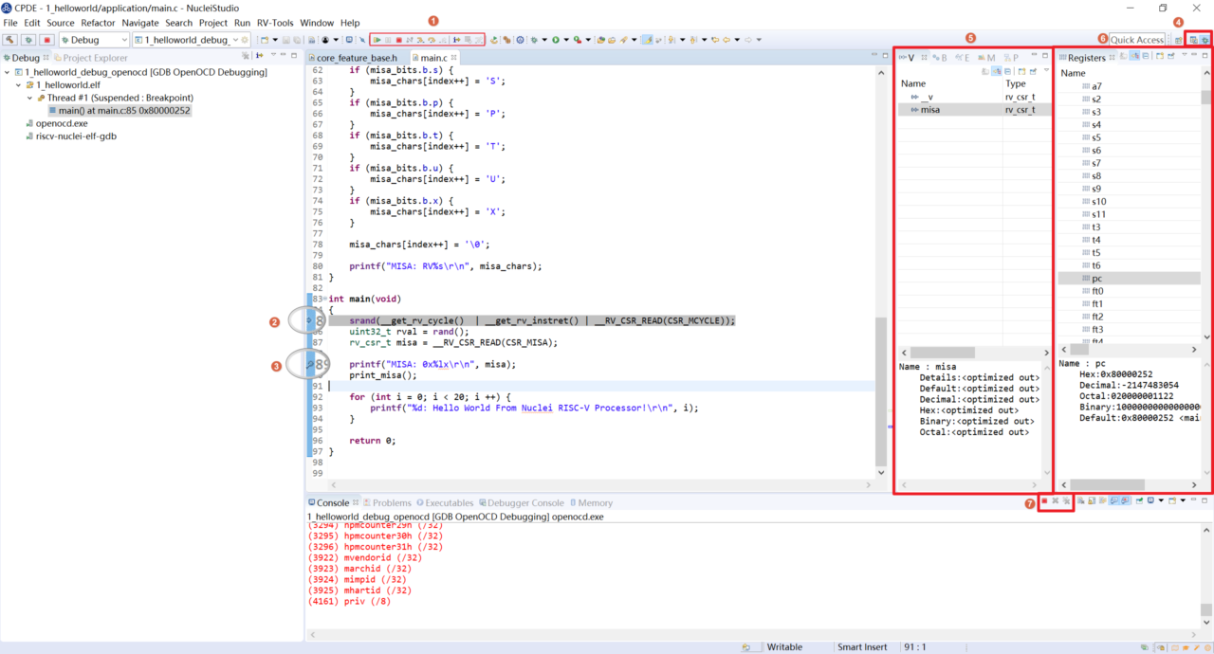The width and height of the screenshot is (1214, 654).
Task: Close the Registers view tab
Action: pyautogui.click(x=1113, y=58)
